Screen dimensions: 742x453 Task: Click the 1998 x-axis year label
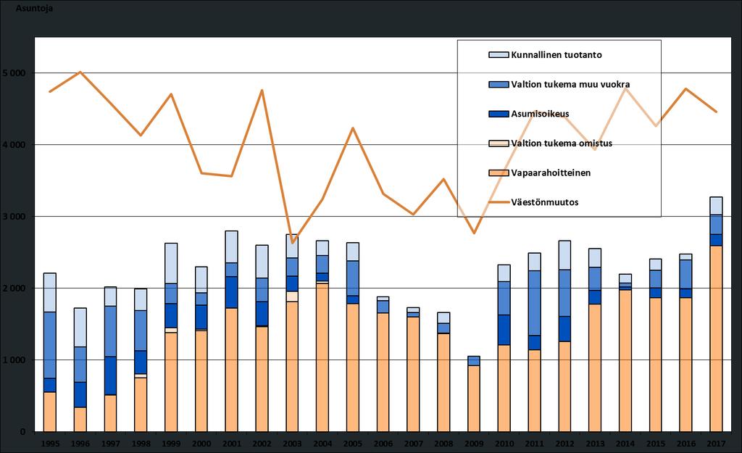(141, 444)
